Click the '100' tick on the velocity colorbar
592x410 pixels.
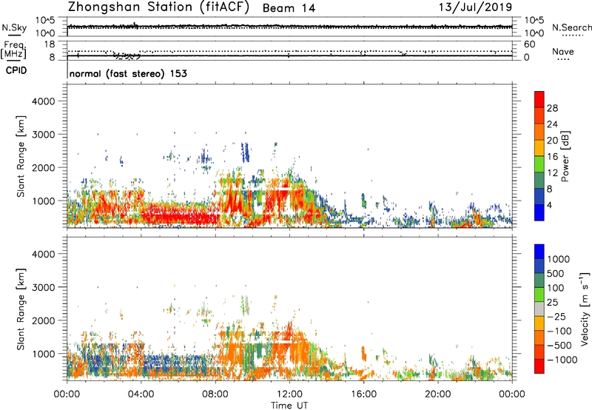(x=555, y=288)
